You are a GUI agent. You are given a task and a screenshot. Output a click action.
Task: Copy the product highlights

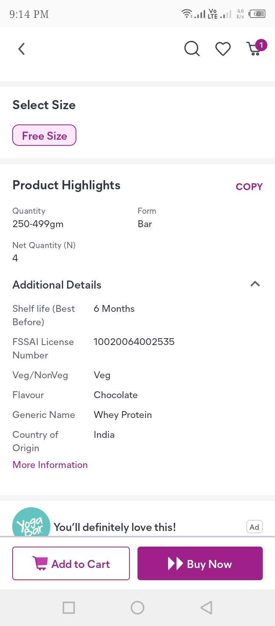point(249,187)
